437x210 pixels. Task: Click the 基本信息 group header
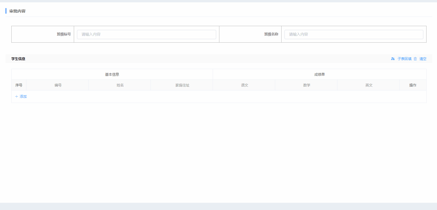click(x=112, y=75)
